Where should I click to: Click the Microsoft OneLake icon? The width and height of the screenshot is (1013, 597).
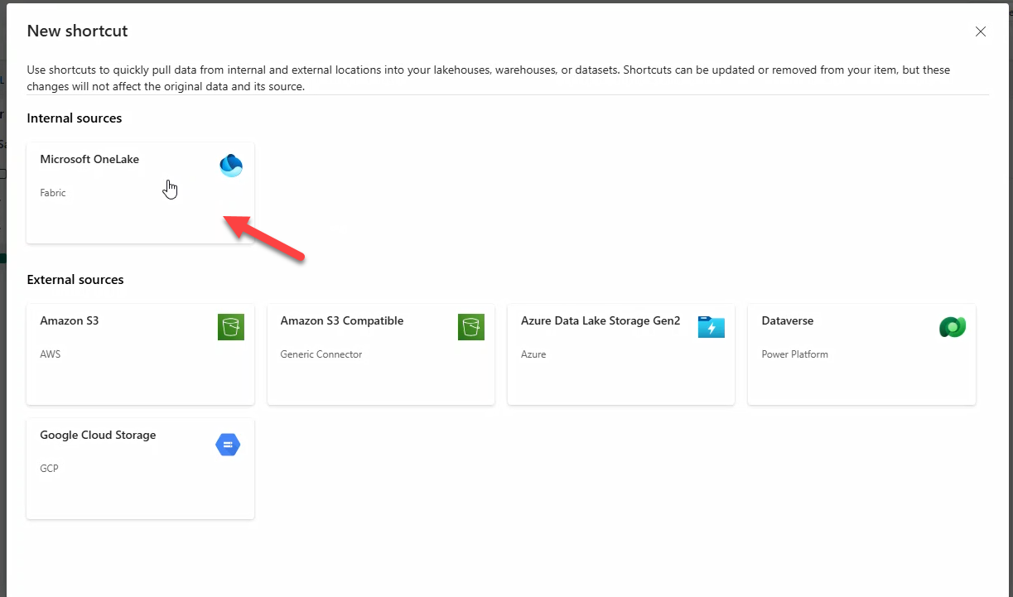[230, 166]
